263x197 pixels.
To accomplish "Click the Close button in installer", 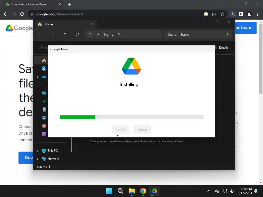I will pos(142,130).
